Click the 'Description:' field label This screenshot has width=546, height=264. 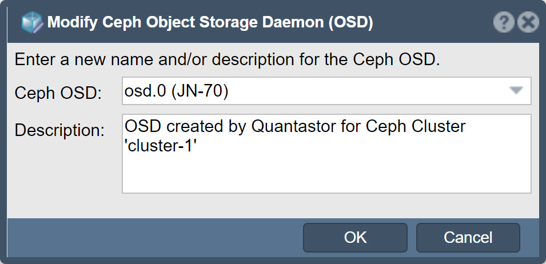[59, 130]
